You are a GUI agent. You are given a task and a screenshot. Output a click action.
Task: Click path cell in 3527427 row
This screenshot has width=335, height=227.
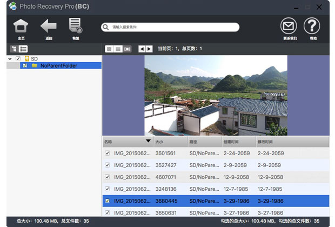coord(204,165)
